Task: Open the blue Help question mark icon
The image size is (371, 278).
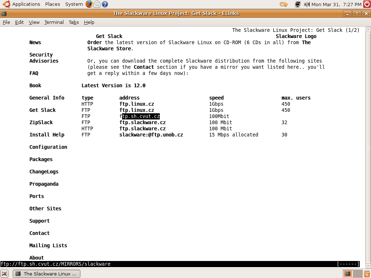Action: [x=105, y=4]
